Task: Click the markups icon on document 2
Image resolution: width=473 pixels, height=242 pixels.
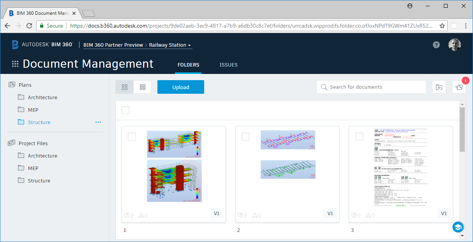Action: [x=240, y=215]
